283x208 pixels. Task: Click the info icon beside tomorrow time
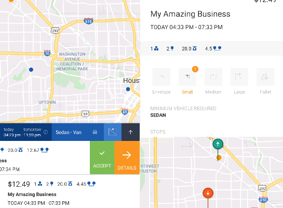[46, 132]
